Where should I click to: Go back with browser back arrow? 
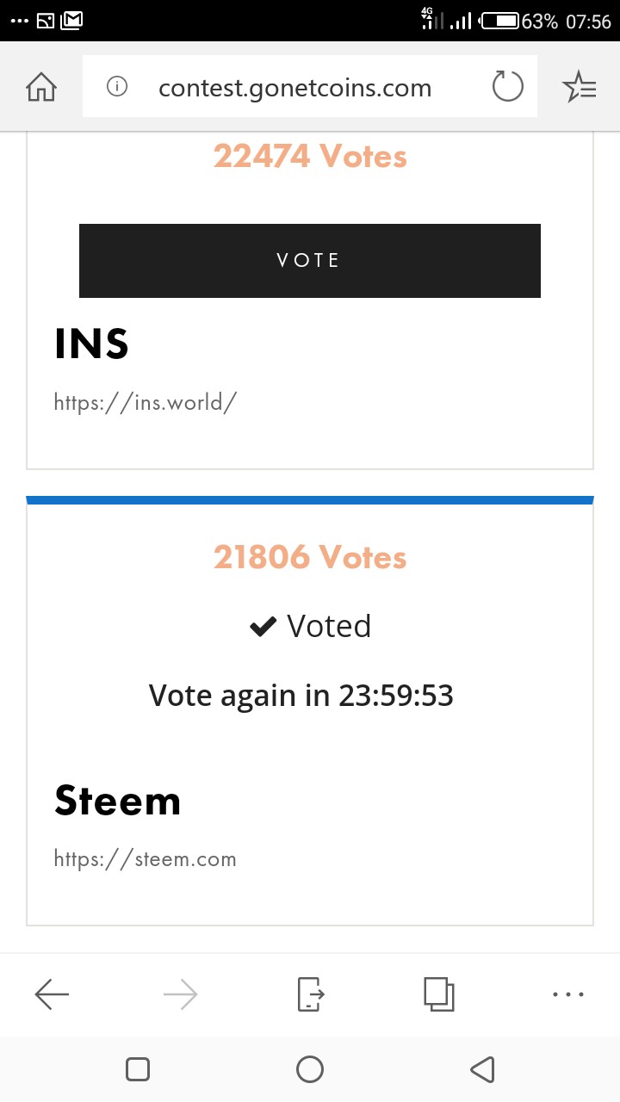coord(52,995)
